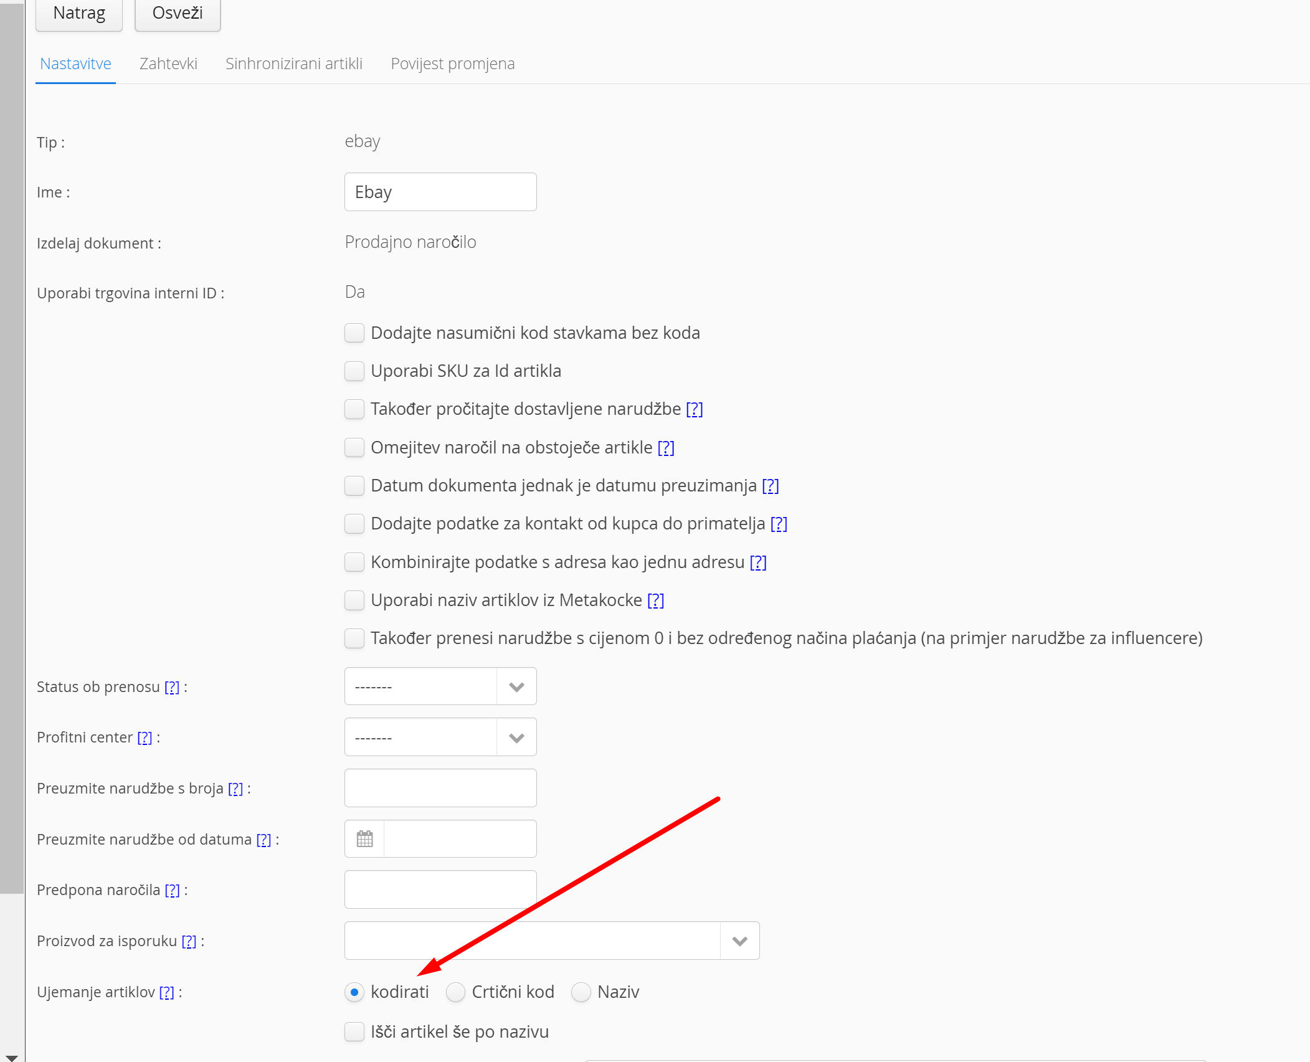
Task: Switch to Zahtevki tab
Action: coord(168,64)
